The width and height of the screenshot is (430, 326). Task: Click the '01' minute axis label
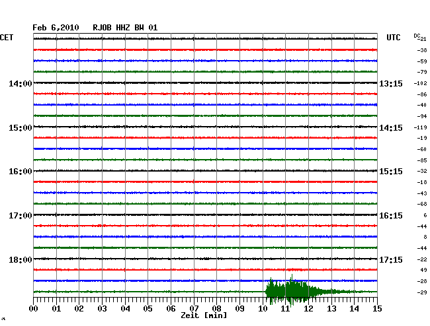(56, 309)
